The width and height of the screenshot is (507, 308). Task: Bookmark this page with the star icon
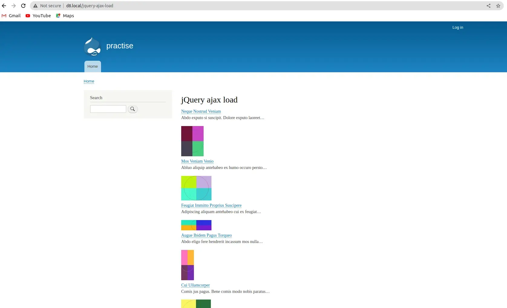coord(498,6)
